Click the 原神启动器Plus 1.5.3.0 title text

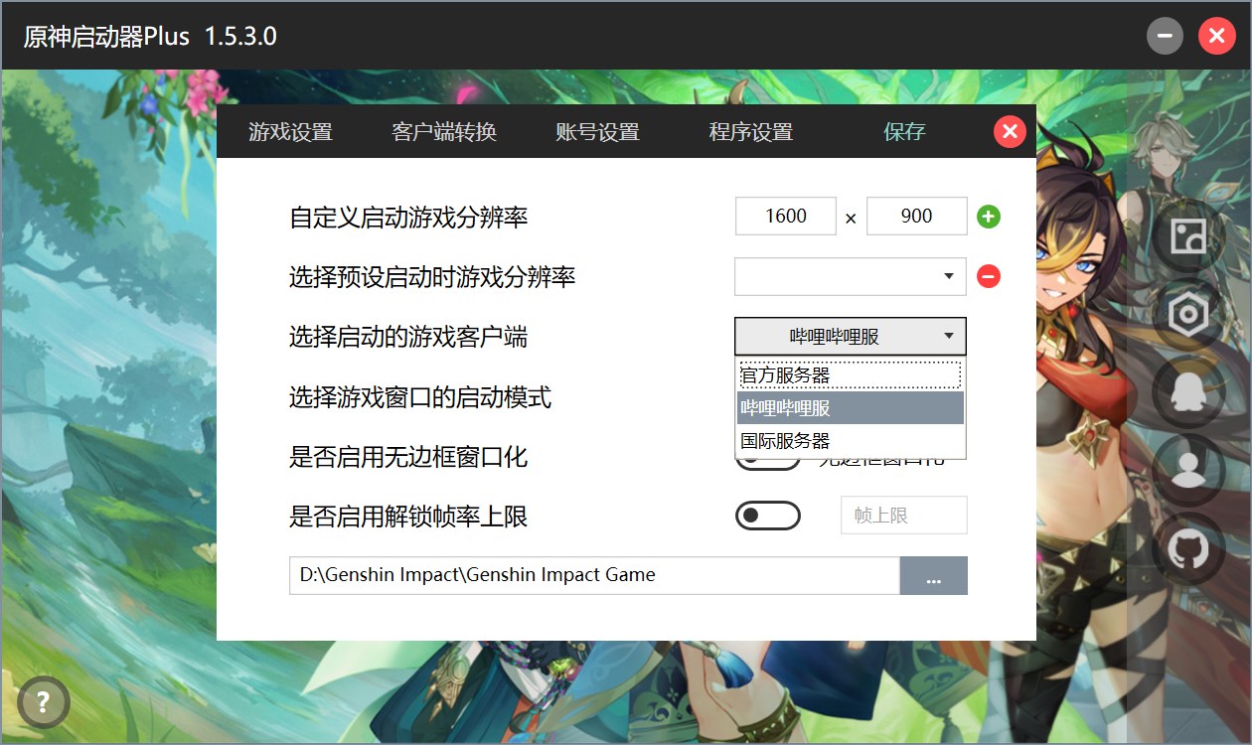pyautogui.click(x=150, y=37)
